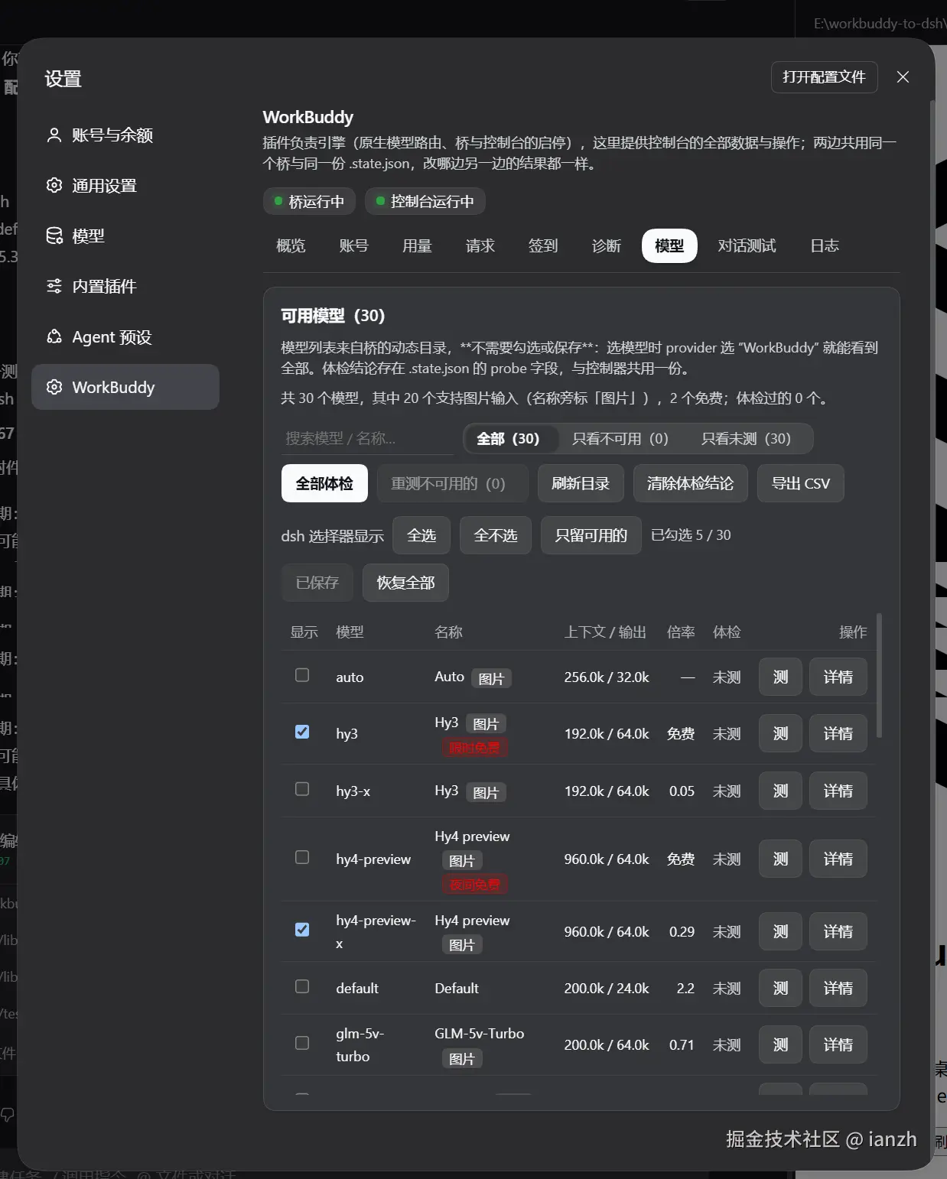Click 打开配置文件 button
This screenshot has width=947, height=1179.
pos(824,77)
